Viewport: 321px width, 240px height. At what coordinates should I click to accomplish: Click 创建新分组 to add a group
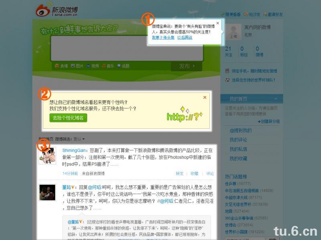tap(270, 121)
